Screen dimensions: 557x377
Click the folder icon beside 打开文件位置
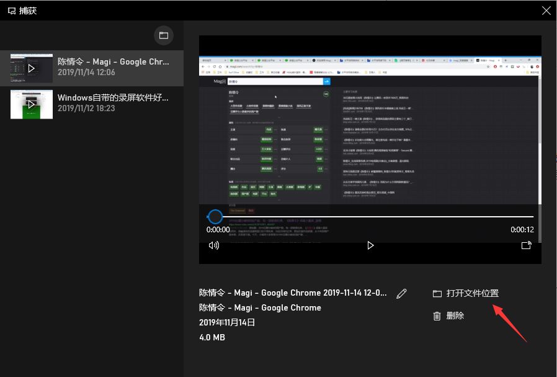click(x=437, y=293)
